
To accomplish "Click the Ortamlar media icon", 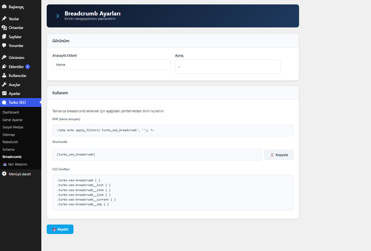I will pyautogui.click(x=4, y=28).
